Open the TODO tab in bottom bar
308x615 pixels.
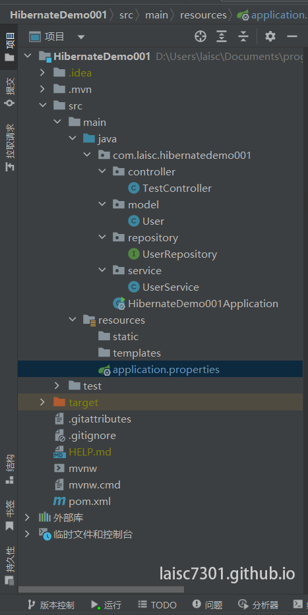pos(158,605)
